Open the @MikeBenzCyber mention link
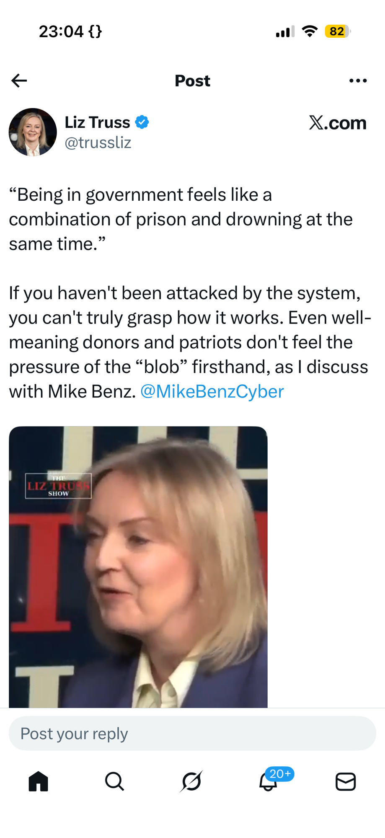The image size is (385, 838). pos(212,391)
